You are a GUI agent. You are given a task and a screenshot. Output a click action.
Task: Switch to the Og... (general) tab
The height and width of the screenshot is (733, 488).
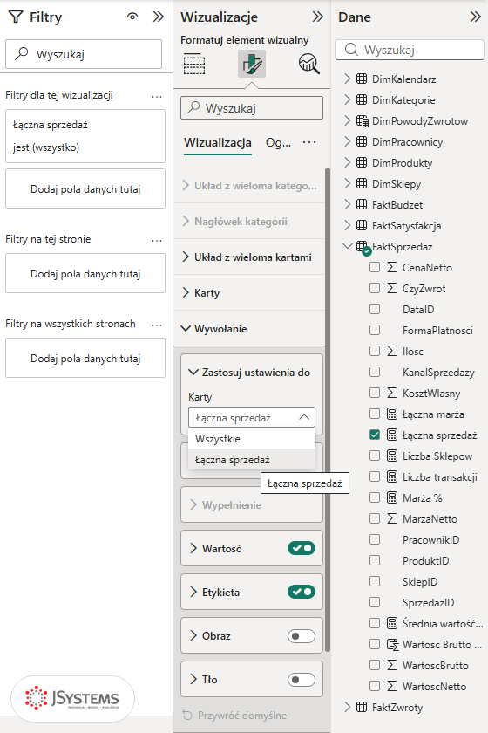pos(278,142)
